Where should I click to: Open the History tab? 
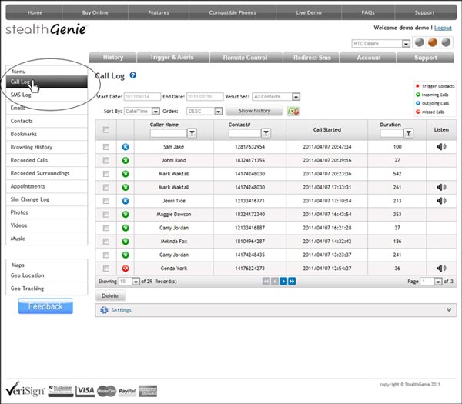(113, 58)
